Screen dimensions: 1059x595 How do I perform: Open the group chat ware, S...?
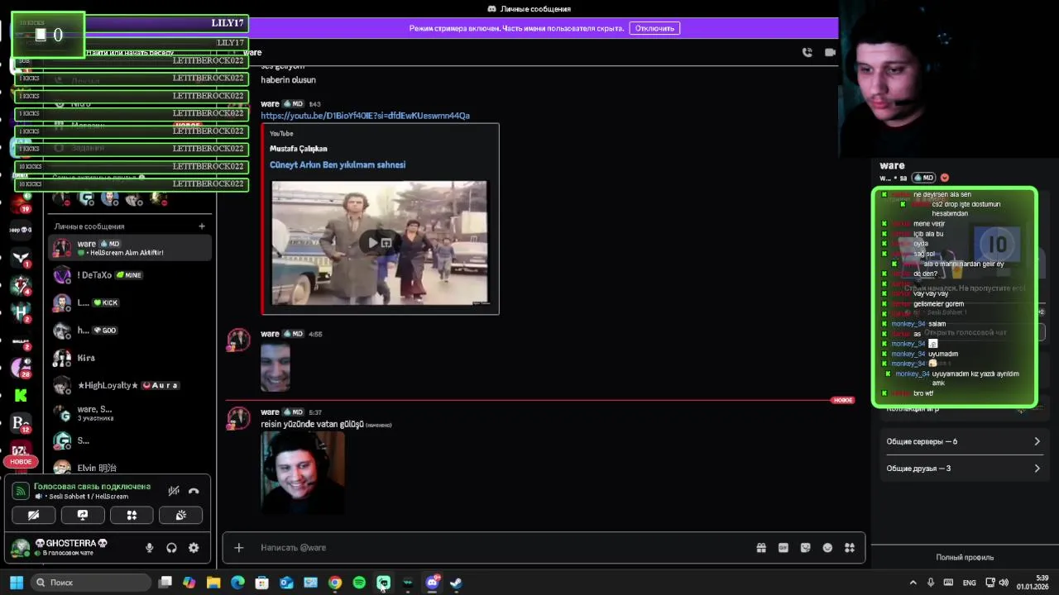(130, 413)
